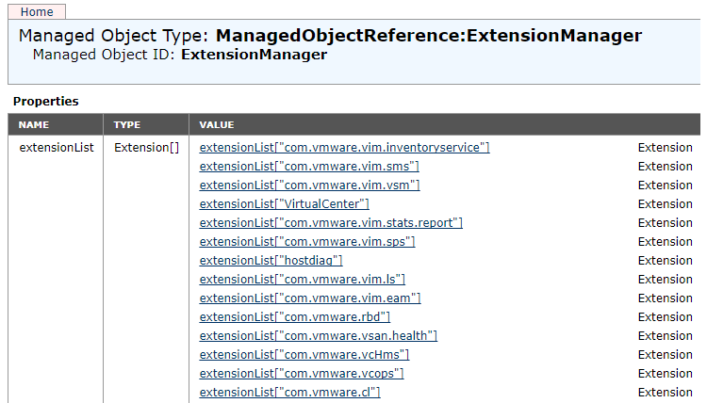Open the VirtualCenter extension link
The height and width of the screenshot is (403, 707).
coord(285,204)
